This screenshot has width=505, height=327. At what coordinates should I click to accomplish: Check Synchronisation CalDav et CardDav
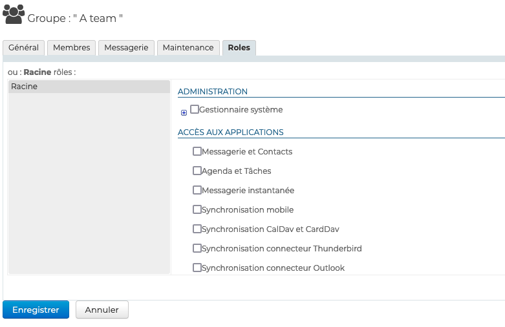197,229
